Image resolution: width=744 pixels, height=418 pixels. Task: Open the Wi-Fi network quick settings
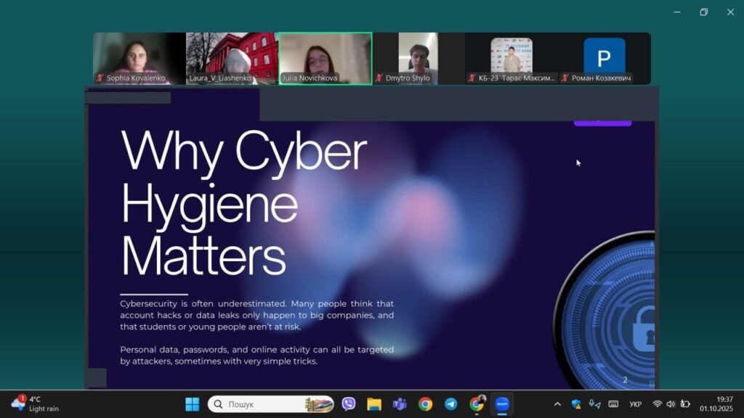pyautogui.click(x=657, y=404)
